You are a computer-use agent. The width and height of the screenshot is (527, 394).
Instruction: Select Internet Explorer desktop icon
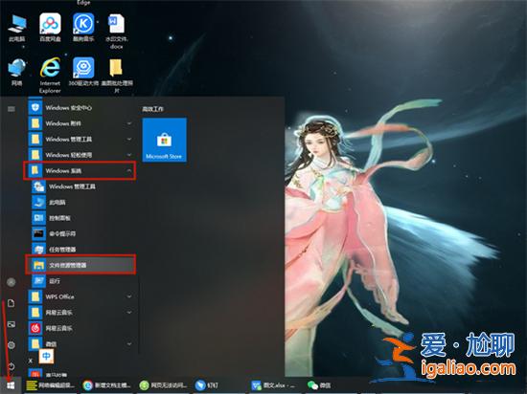pos(50,76)
